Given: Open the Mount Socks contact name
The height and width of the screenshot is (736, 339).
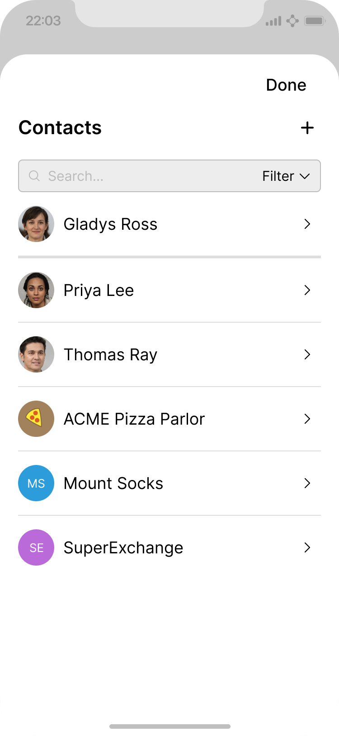Looking at the screenshot, I should (x=113, y=483).
